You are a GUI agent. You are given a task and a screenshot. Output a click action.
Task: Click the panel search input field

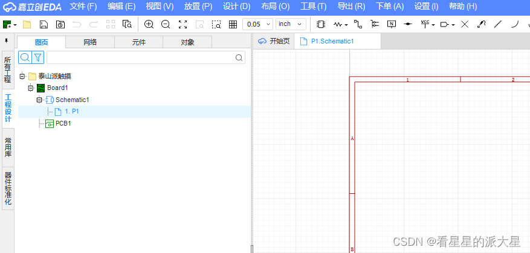point(146,57)
